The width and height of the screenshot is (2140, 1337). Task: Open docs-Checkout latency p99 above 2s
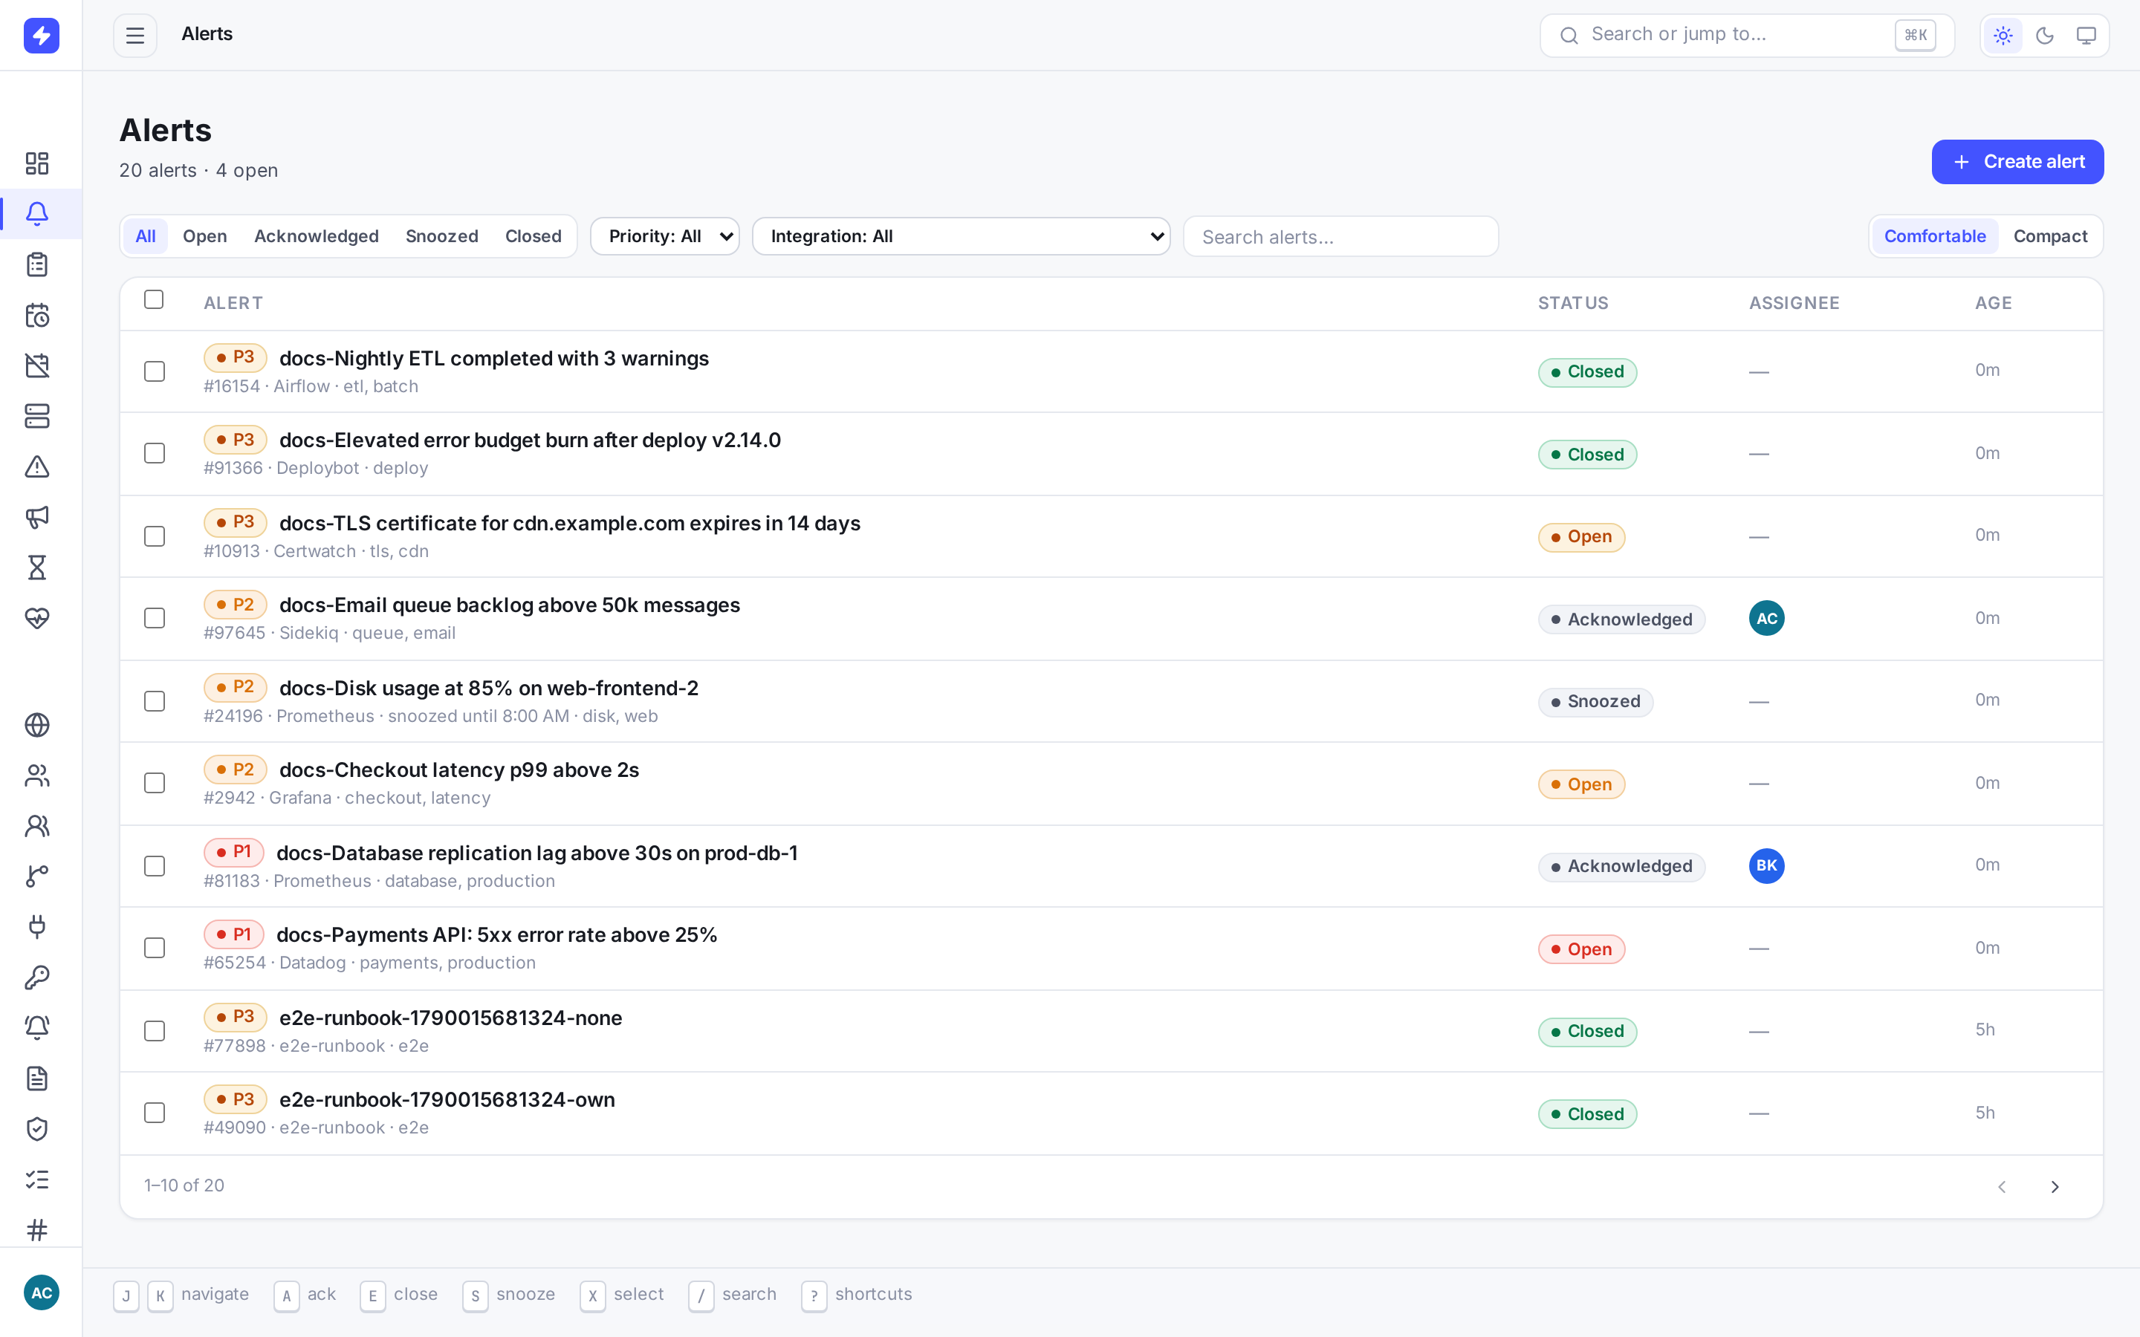[x=459, y=770]
